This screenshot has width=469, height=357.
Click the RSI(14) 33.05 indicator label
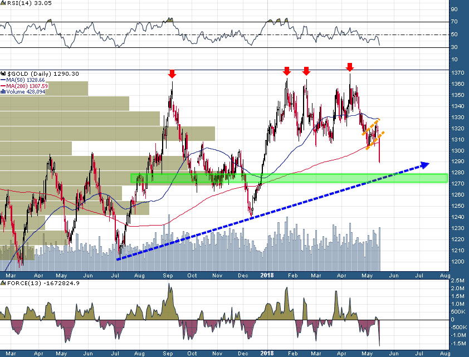[29, 3]
